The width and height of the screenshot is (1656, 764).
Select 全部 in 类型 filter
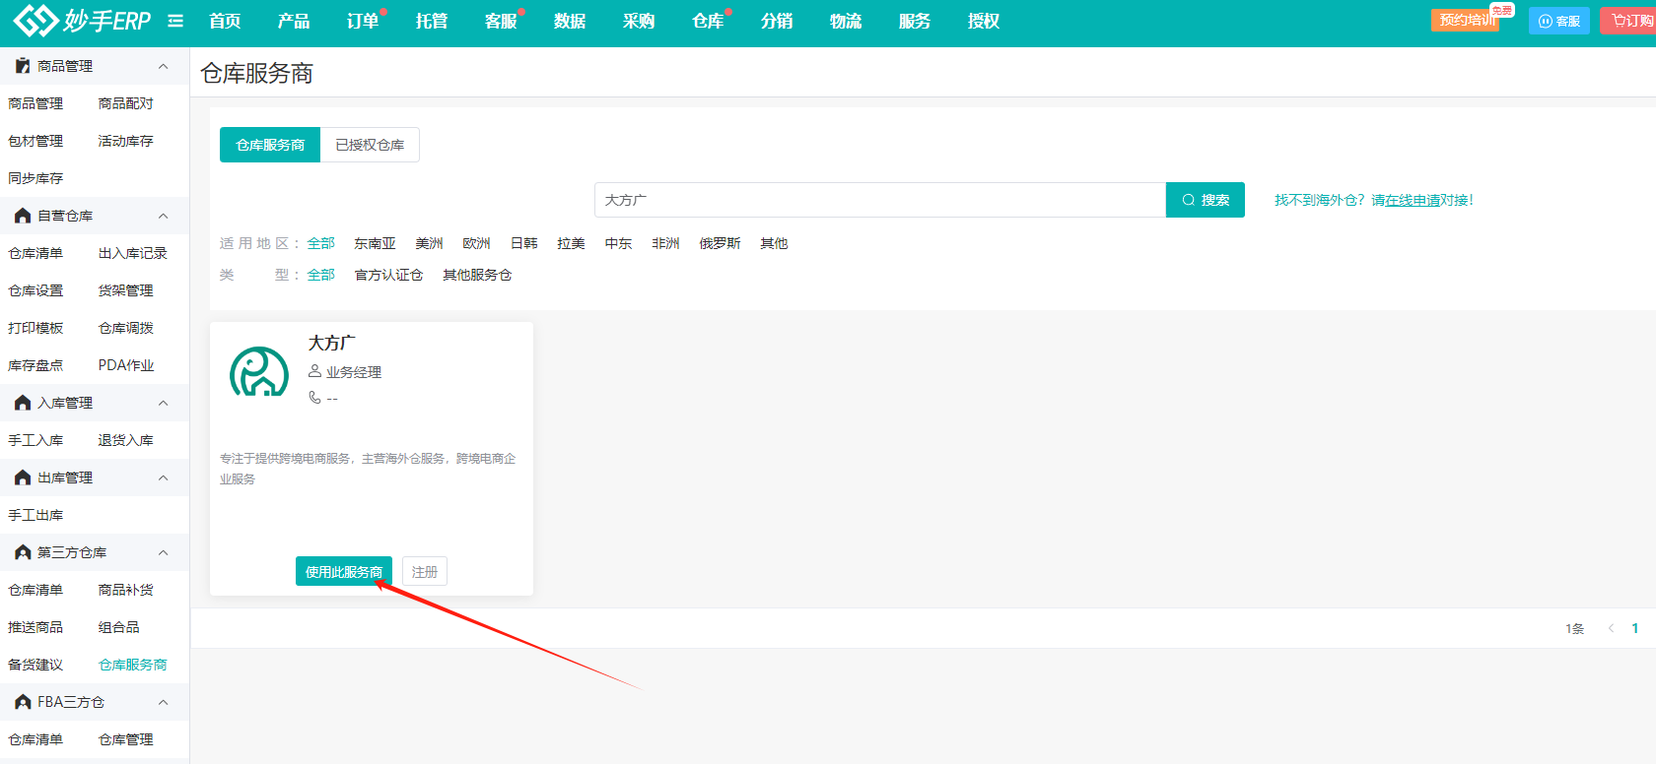(x=321, y=275)
